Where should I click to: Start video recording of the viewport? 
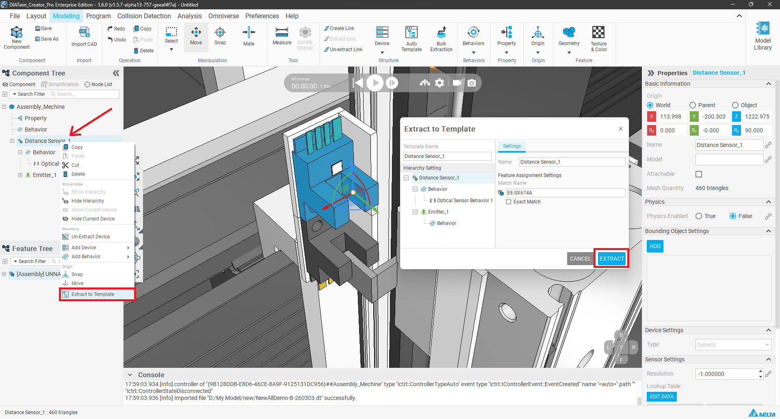(457, 83)
